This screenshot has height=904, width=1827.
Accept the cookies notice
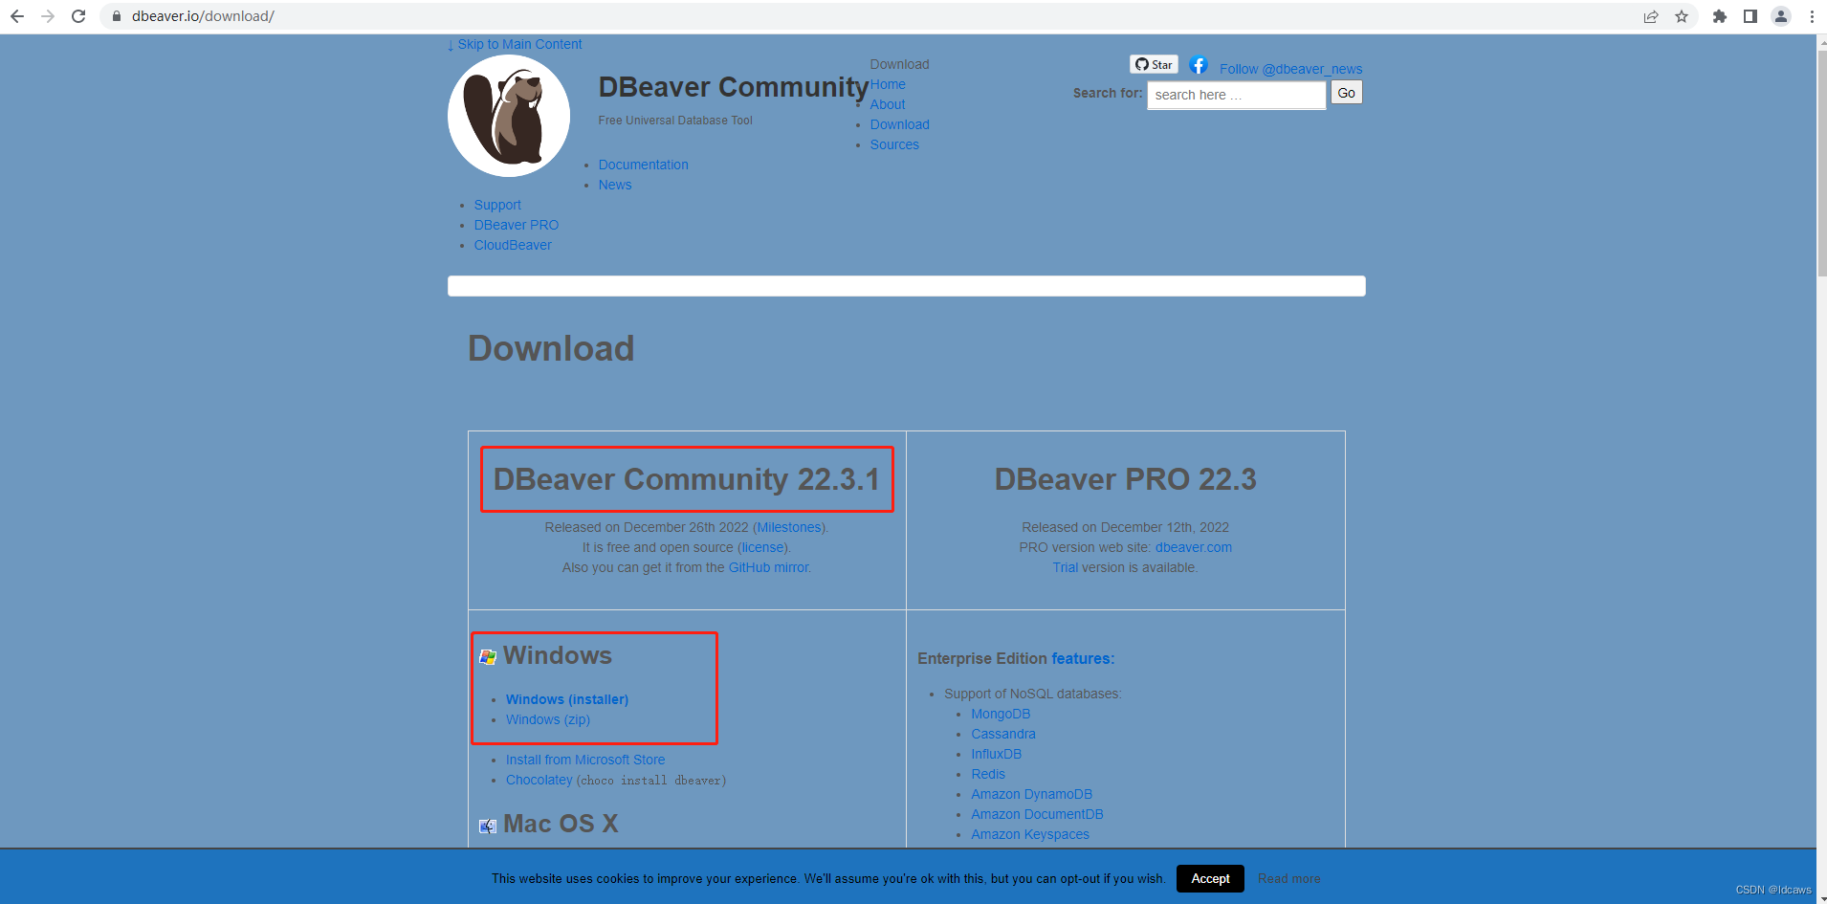(x=1211, y=878)
